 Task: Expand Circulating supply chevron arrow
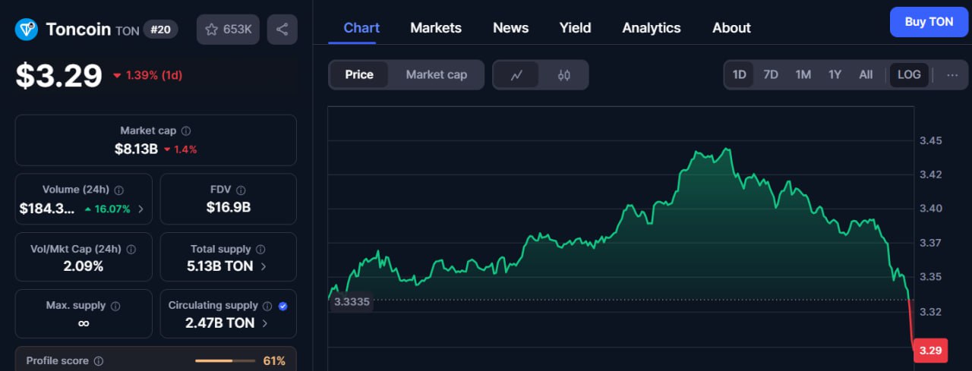pos(265,323)
